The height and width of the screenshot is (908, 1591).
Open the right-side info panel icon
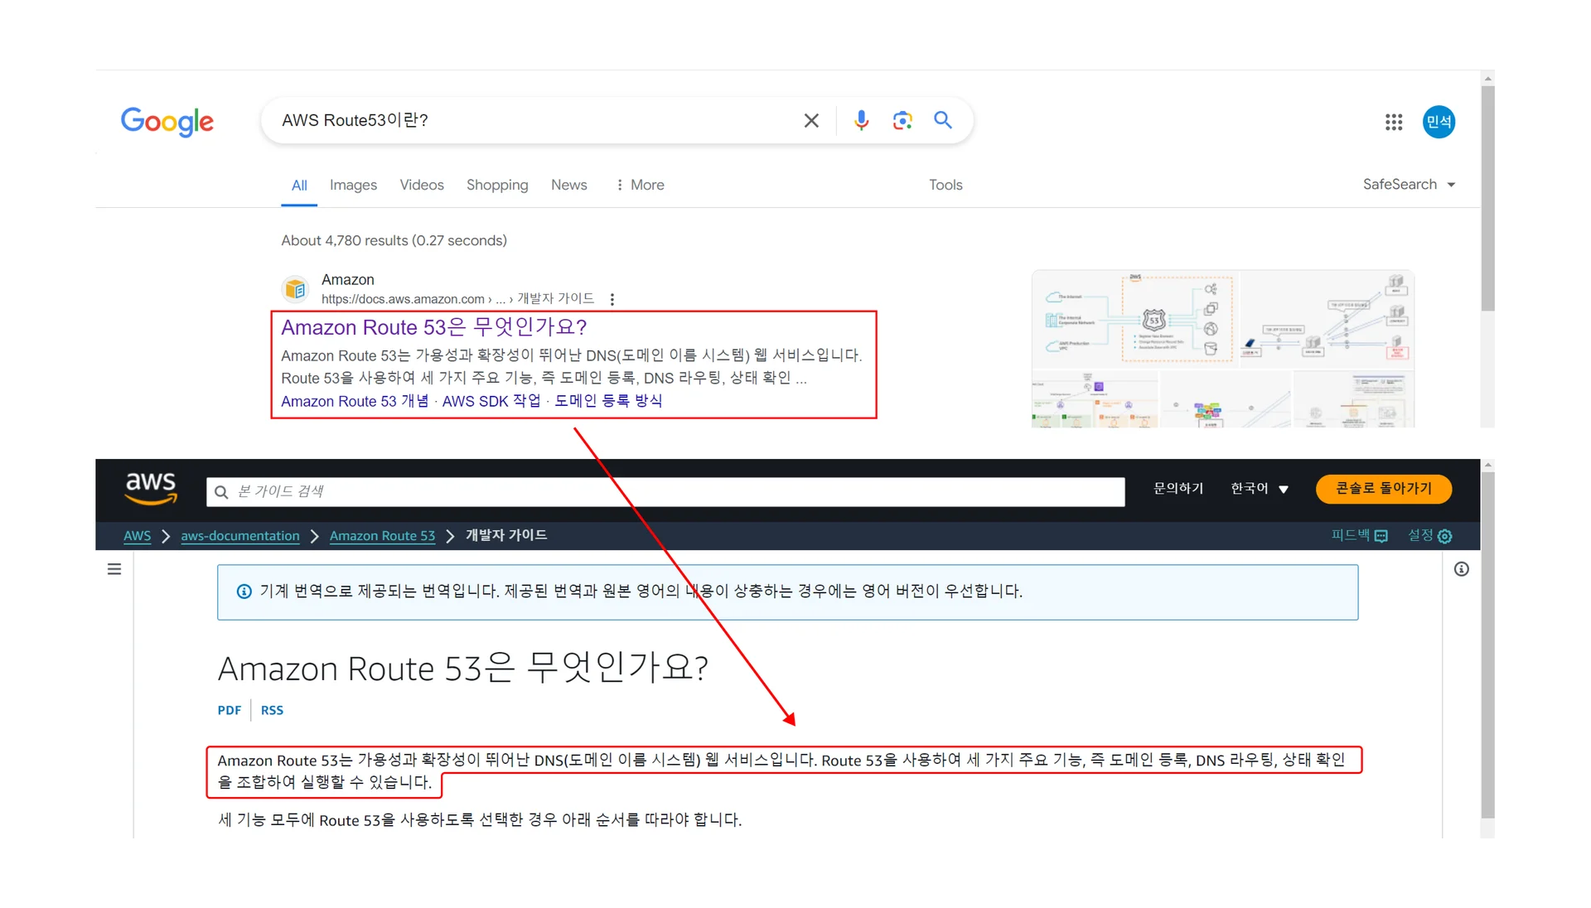pyautogui.click(x=1461, y=569)
